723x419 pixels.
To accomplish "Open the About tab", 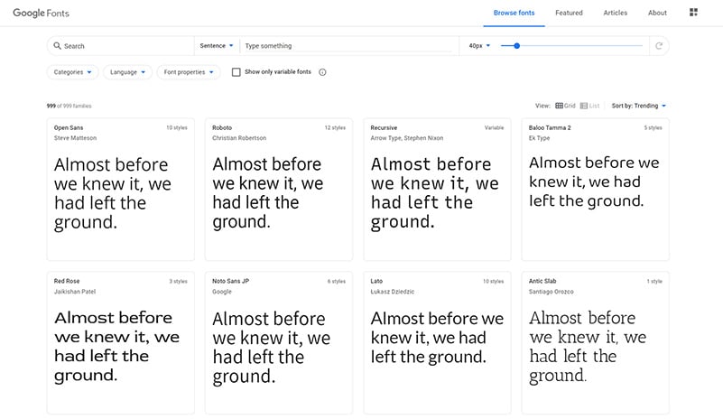I will click(x=657, y=13).
